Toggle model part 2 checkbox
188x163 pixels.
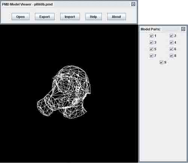(171, 36)
